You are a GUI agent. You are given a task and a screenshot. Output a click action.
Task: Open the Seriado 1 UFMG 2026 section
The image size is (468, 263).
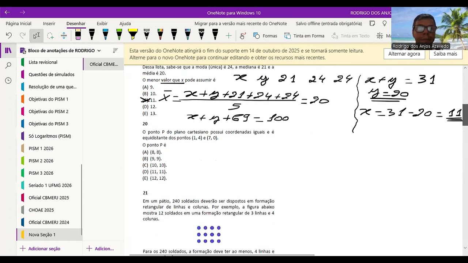pyautogui.click(x=49, y=185)
